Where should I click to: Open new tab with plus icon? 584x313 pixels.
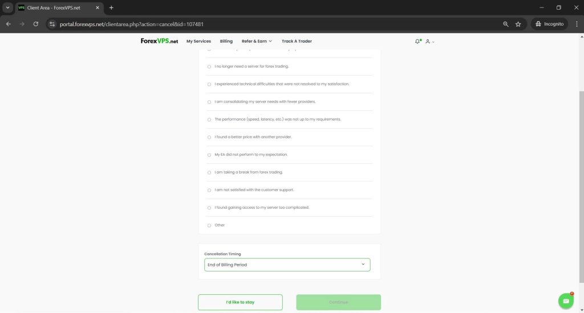click(111, 7)
